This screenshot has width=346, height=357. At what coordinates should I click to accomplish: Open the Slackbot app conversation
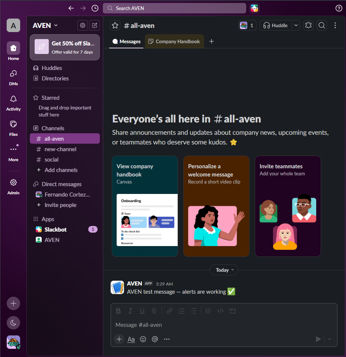(x=65, y=229)
